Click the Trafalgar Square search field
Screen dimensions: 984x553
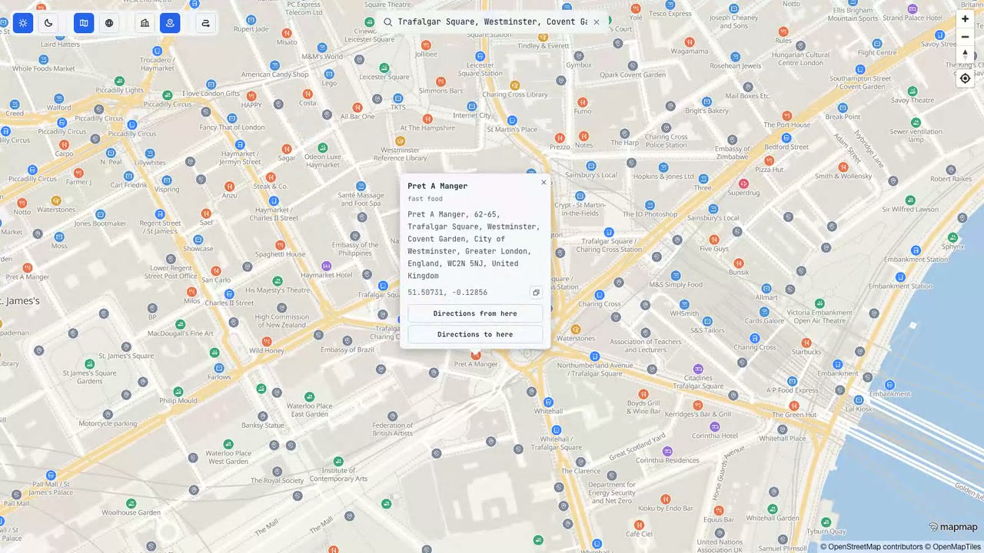pyautogui.click(x=492, y=22)
